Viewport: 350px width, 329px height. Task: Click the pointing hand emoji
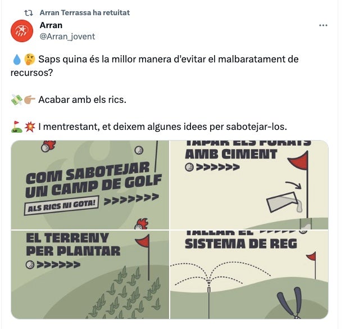point(29,100)
